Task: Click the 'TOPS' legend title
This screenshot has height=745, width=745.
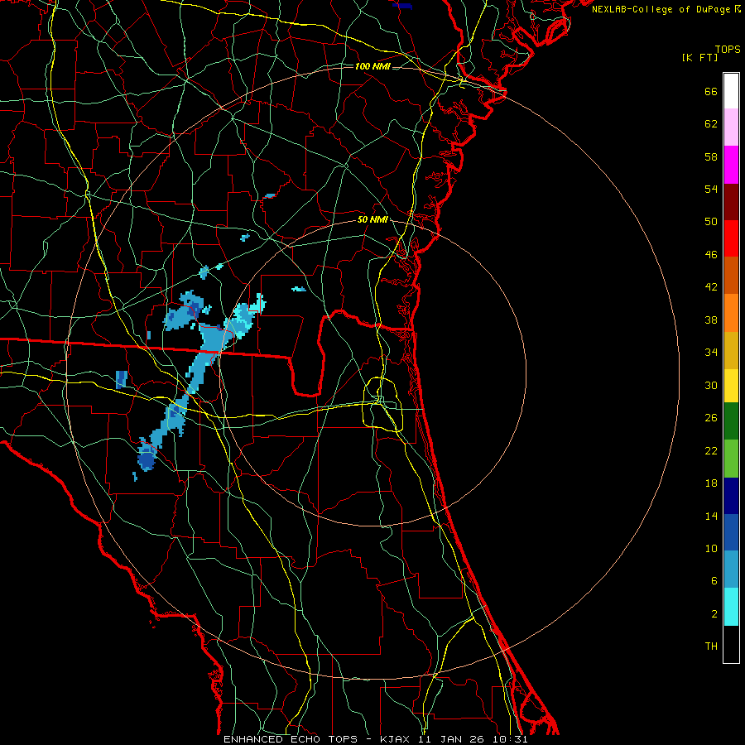Action: (728, 50)
